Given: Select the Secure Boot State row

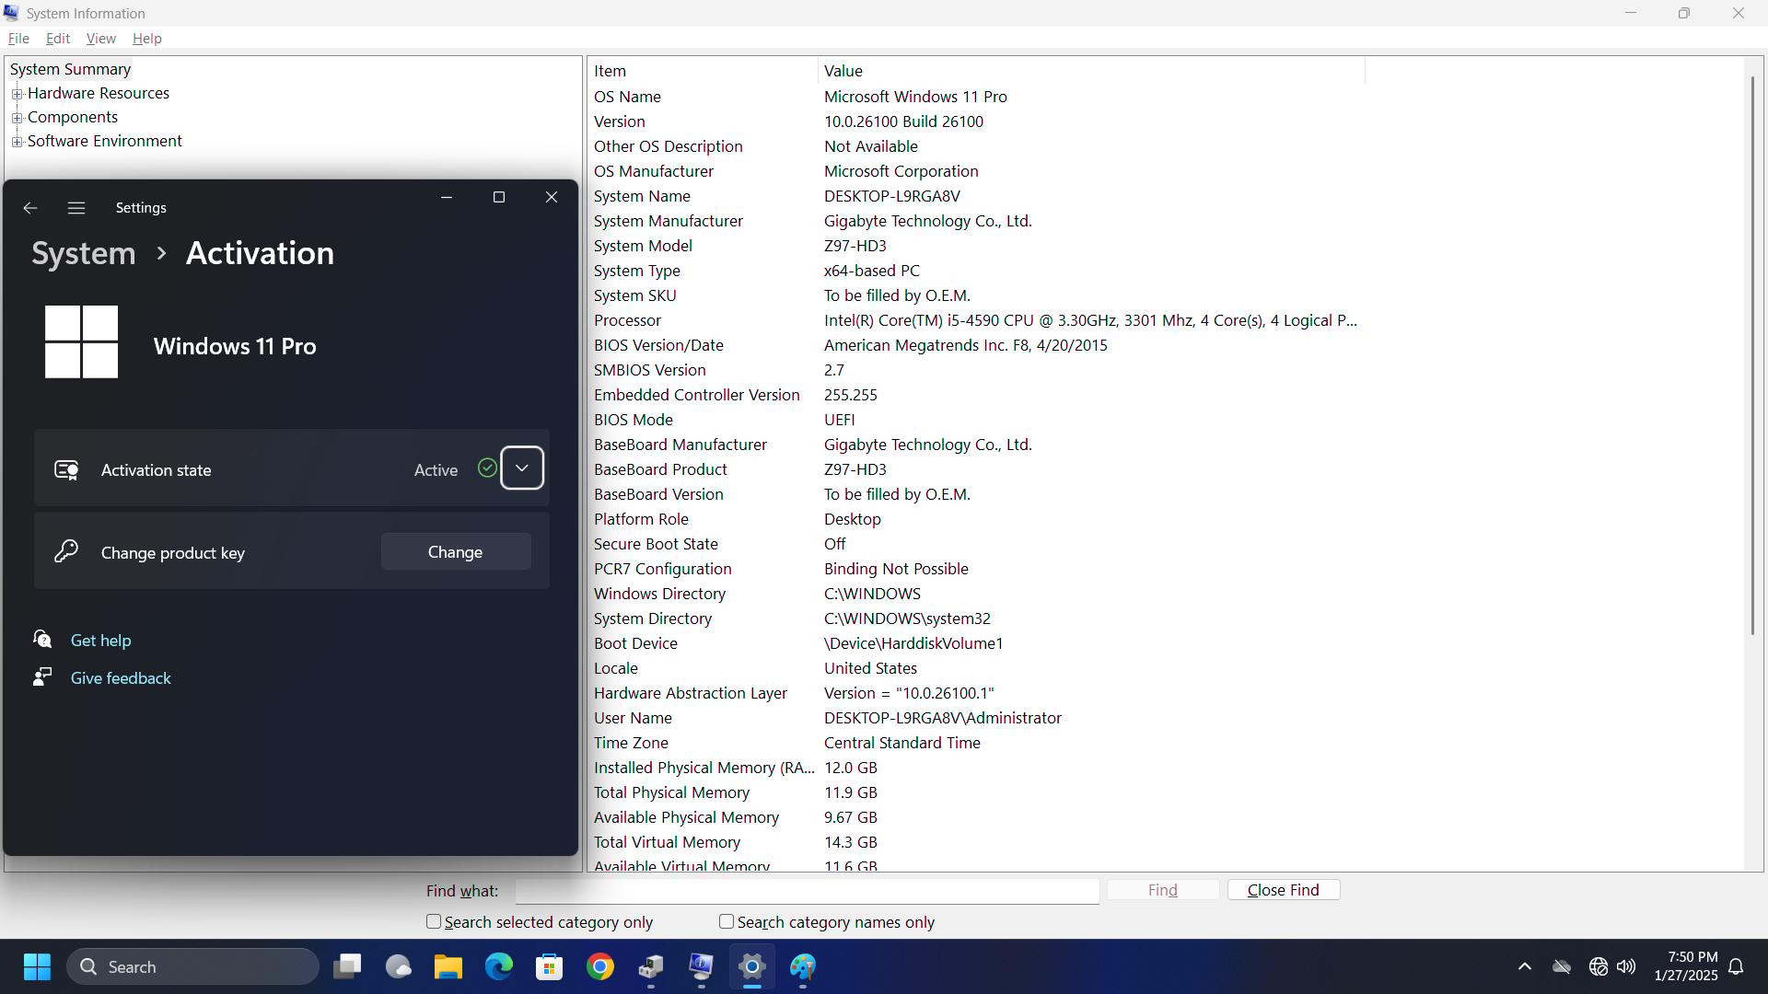Looking at the screenshot, I should [976, 544].
